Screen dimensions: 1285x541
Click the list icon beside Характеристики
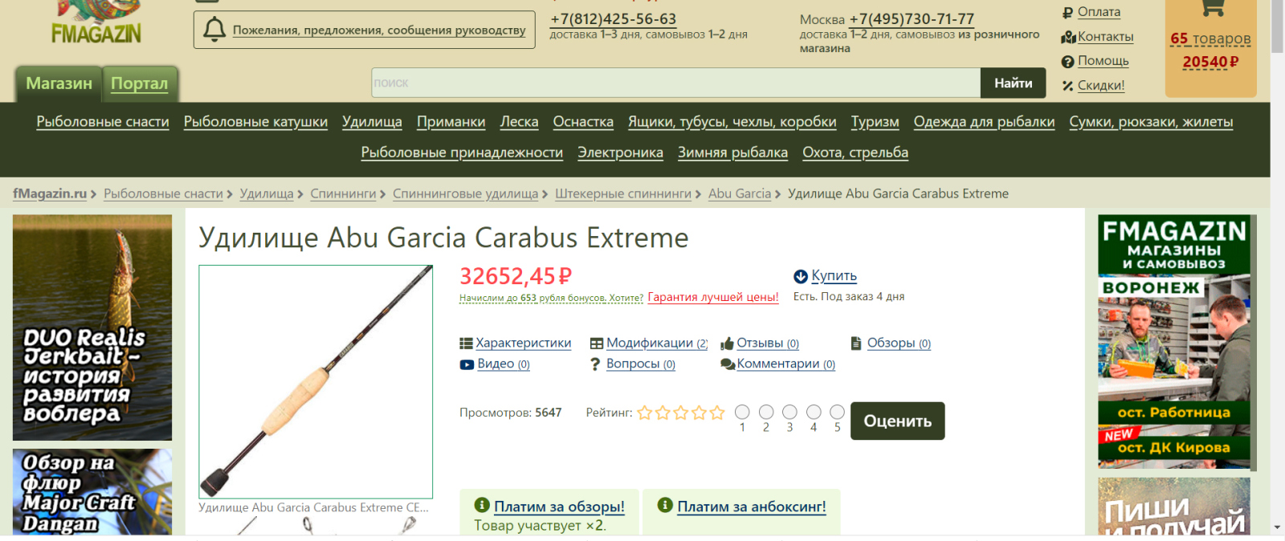[466, 344]
